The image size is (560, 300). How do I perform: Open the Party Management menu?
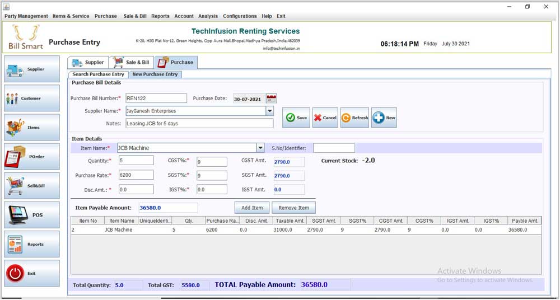coord(26,16)
